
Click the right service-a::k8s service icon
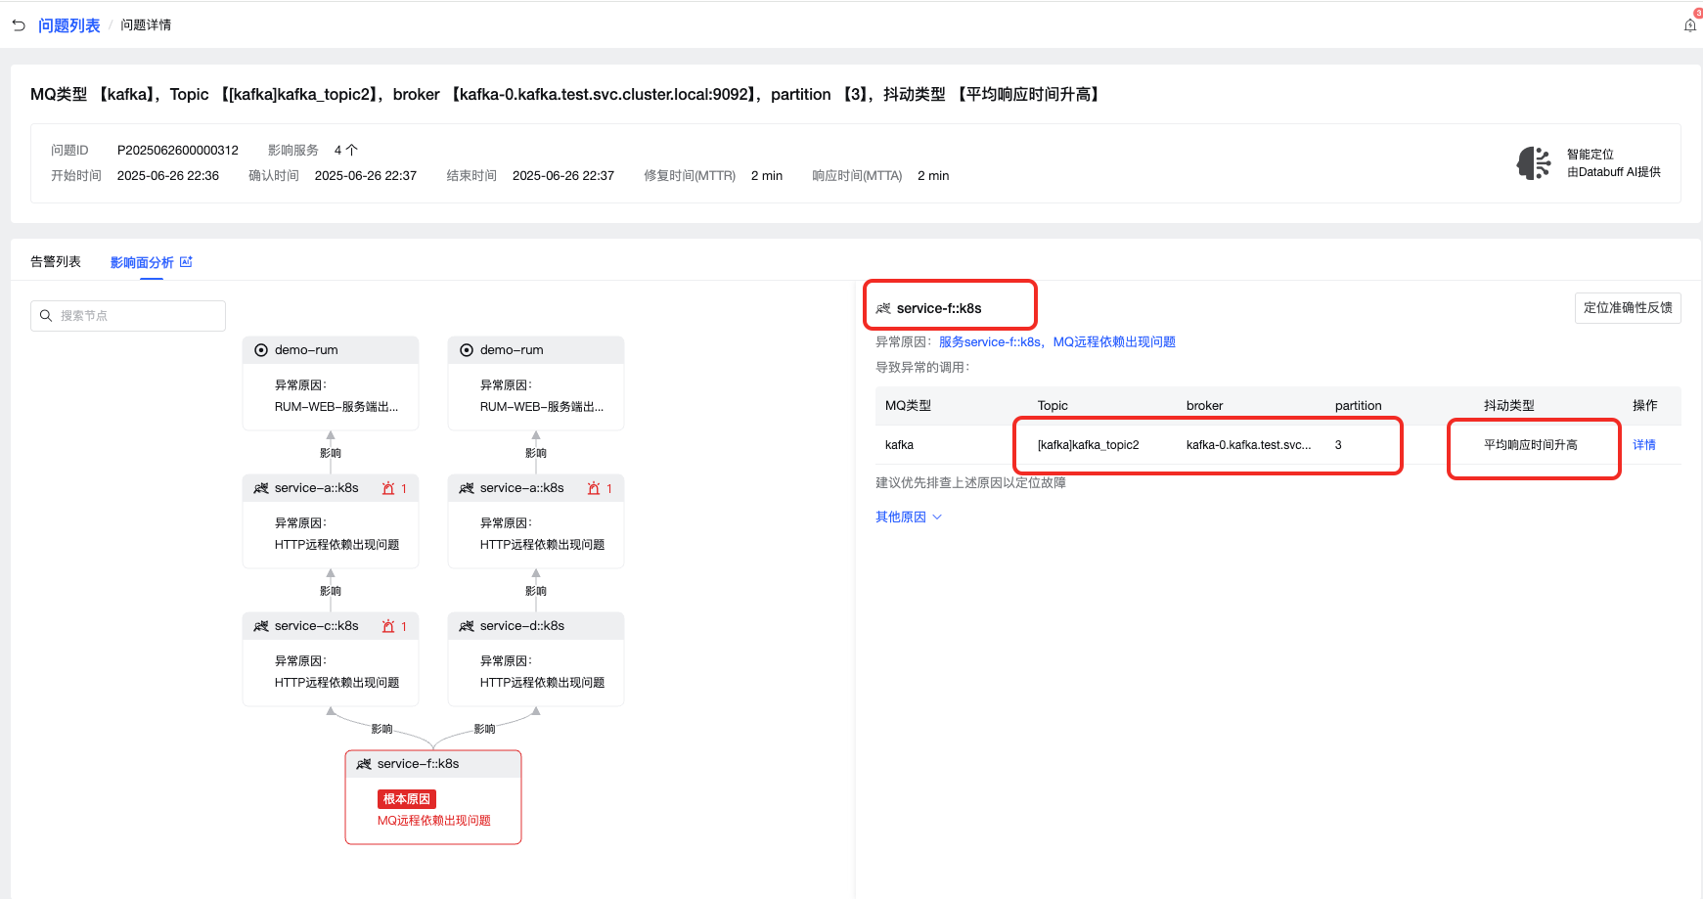(x=467, y=488)
